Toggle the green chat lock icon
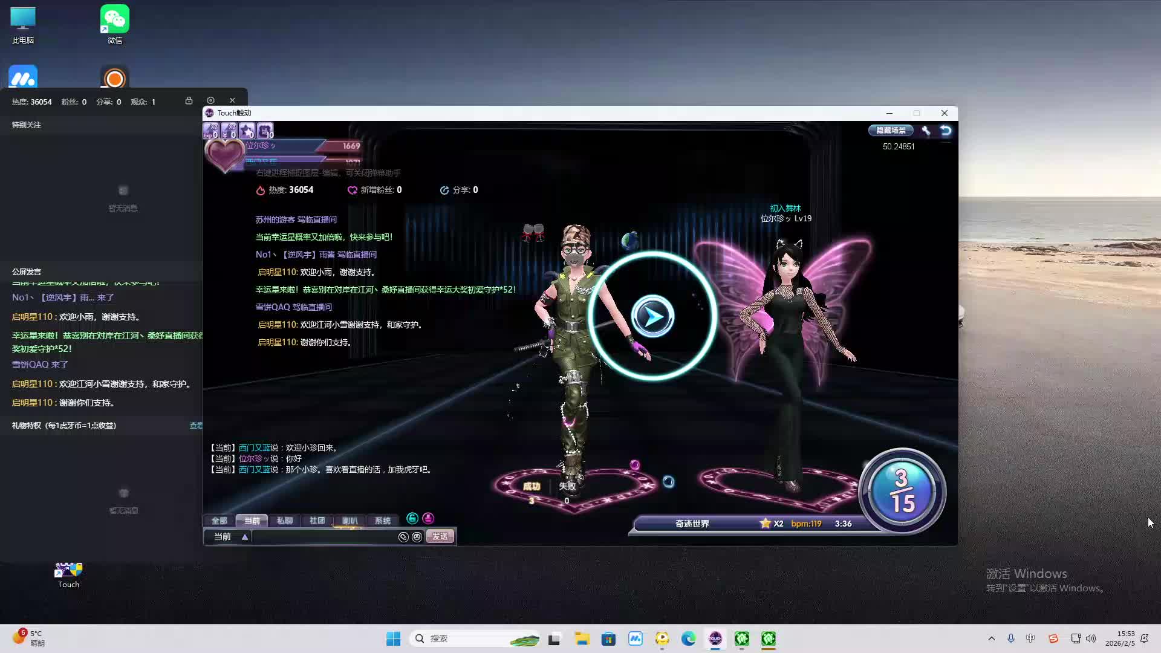1161x653 pixels. pos(412,519)
